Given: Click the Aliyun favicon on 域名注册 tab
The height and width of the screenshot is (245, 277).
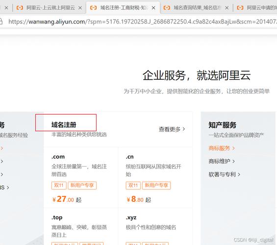Looking at the screenshot, I should pos(93,7).
